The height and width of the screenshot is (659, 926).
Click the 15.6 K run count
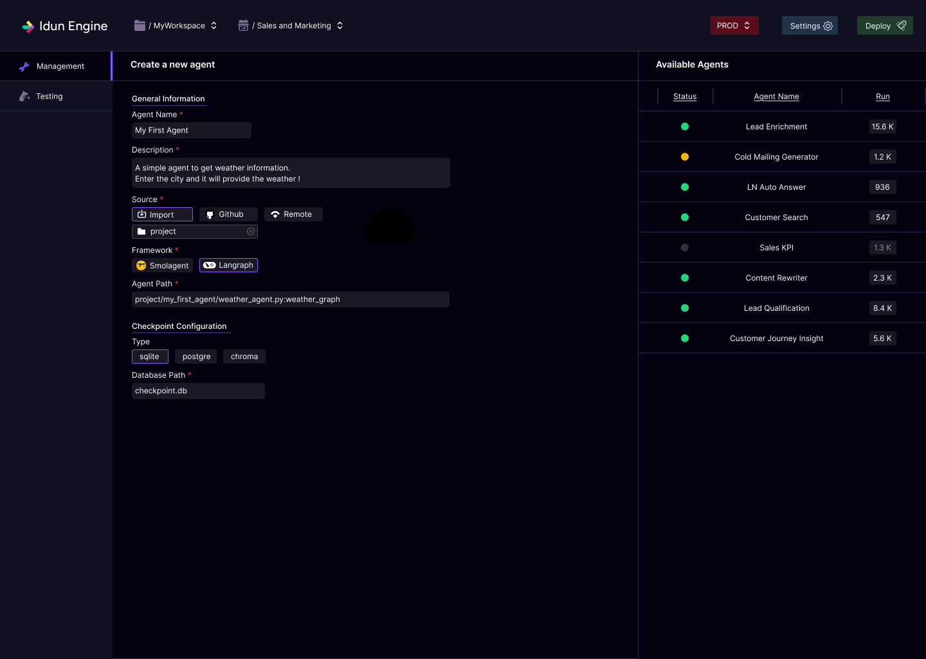coord(883,127)
